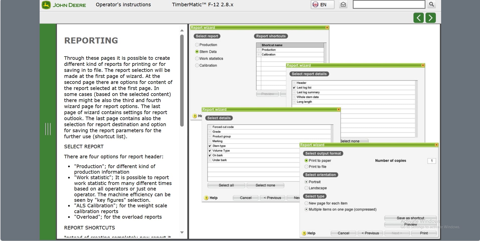
Task: Enable the Last log summary checkbox
Action: pyautogui.click(x=294, y=92)
